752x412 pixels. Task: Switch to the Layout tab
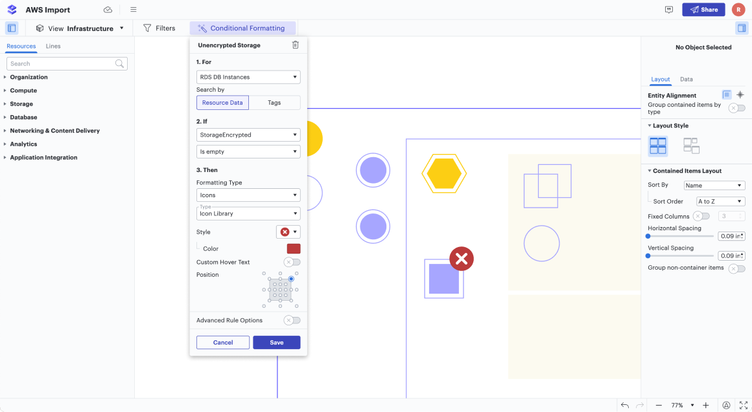point(661,80)
